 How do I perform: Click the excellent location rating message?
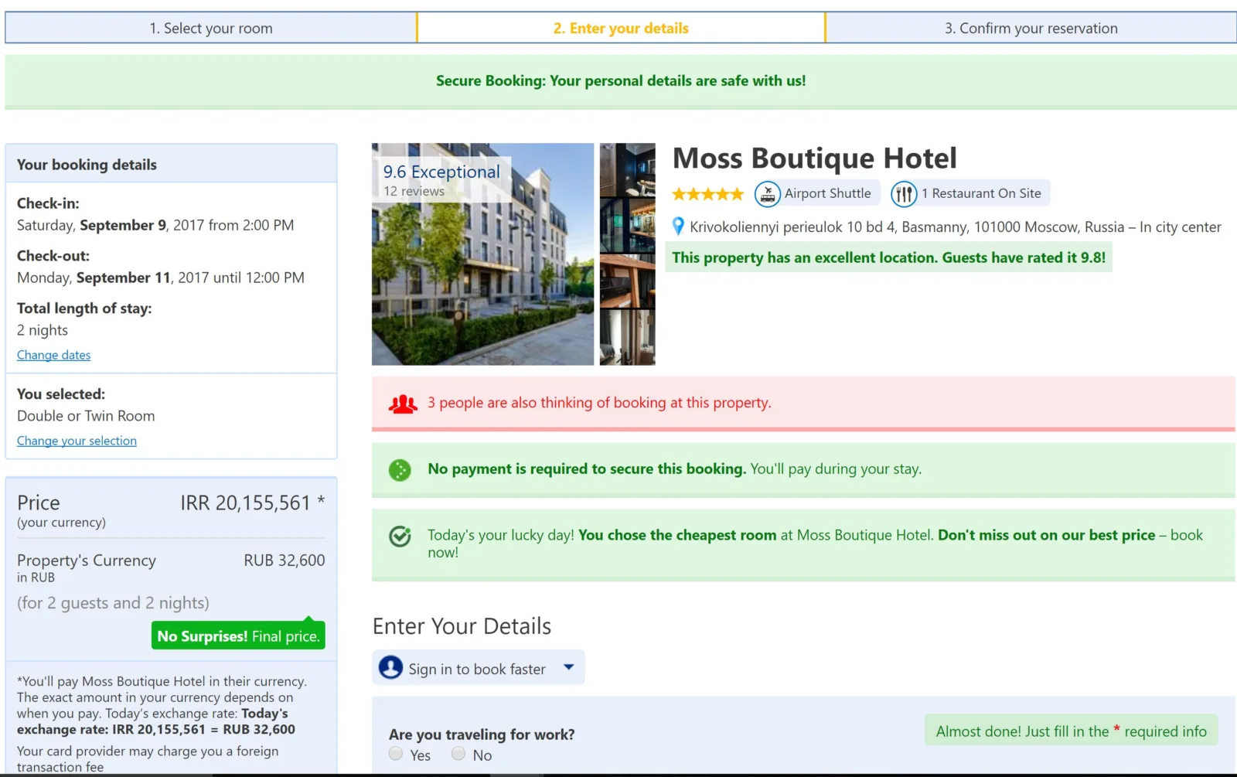coord(889,257)
